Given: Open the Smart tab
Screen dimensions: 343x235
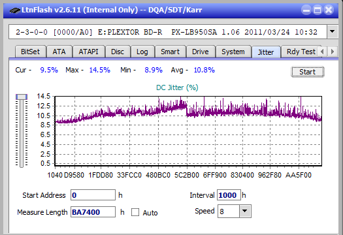Looking at the screenshot, I should (170, 52).
